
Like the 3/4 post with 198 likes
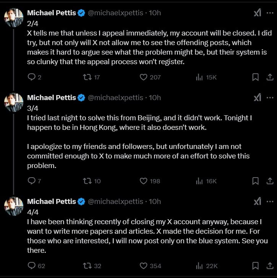tap(144, 181)
